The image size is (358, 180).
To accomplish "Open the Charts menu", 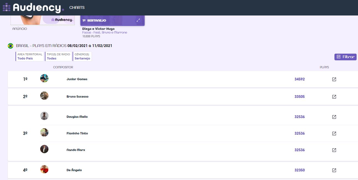I will tap(77, 7).
